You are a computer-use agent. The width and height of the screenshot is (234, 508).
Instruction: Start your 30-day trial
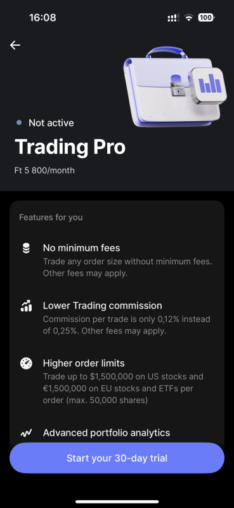pyautogui.click(x=117, y=458)
